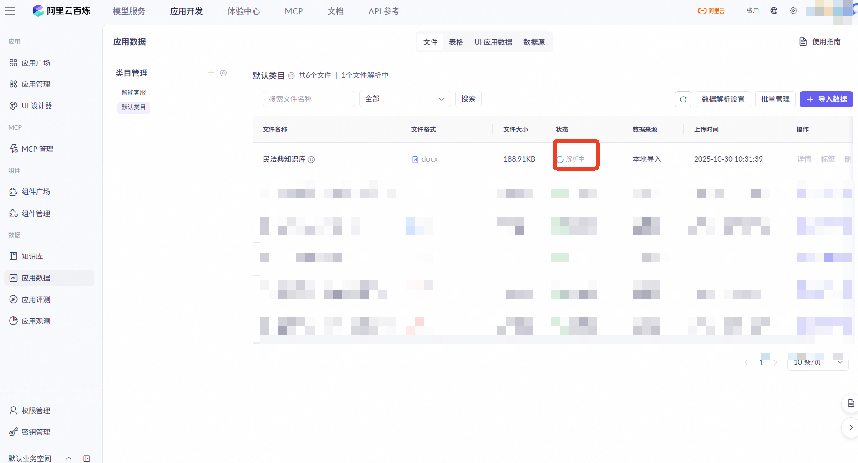Click the docx file type icon
This screenshot has height=463, width=858.
pyautogui.click(x=415, y=159)
